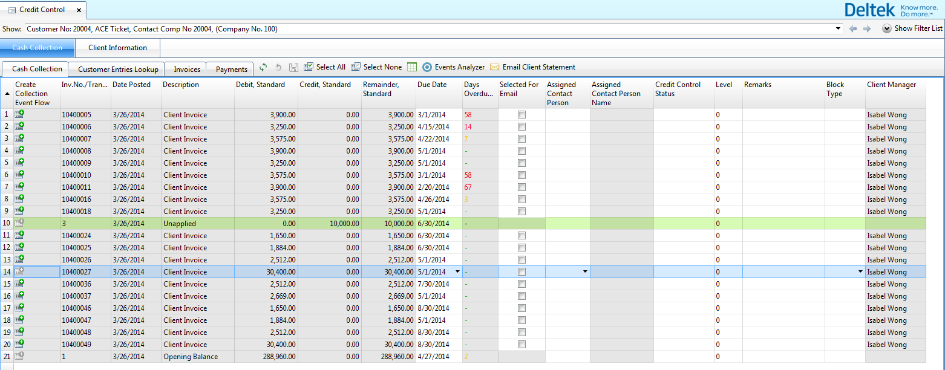
Task: Click the X on the Credit Control tab
Action: (x=79, y=10)
